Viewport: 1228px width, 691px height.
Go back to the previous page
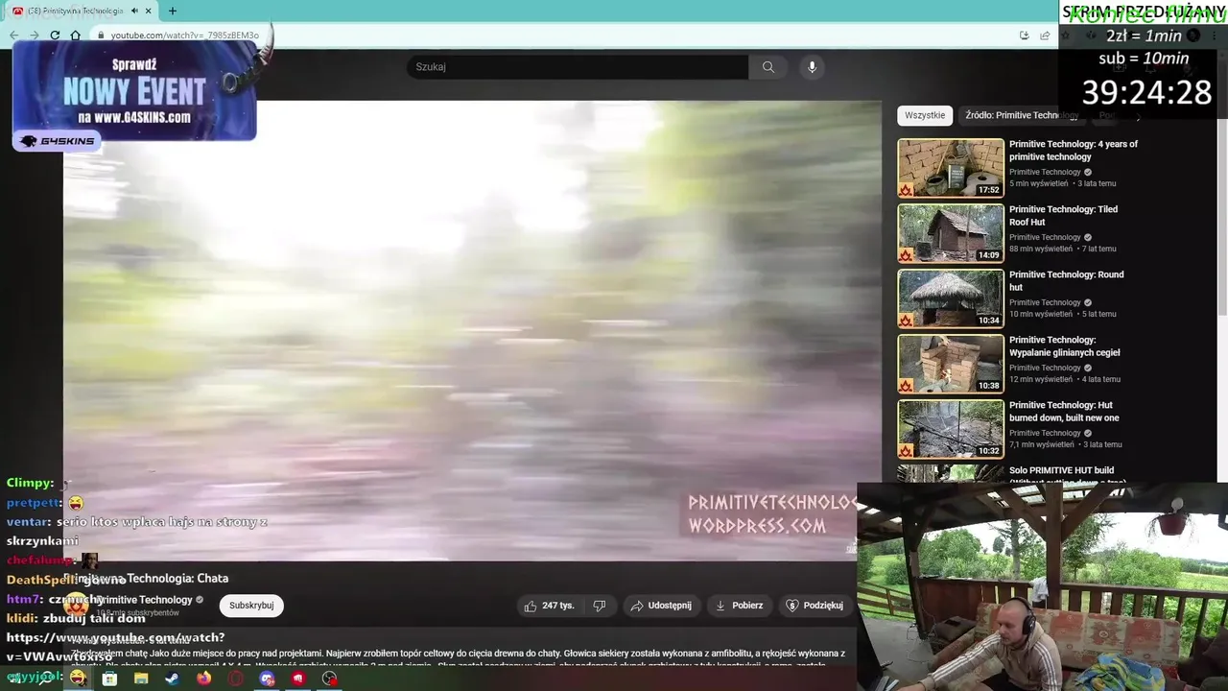point(13,36)
